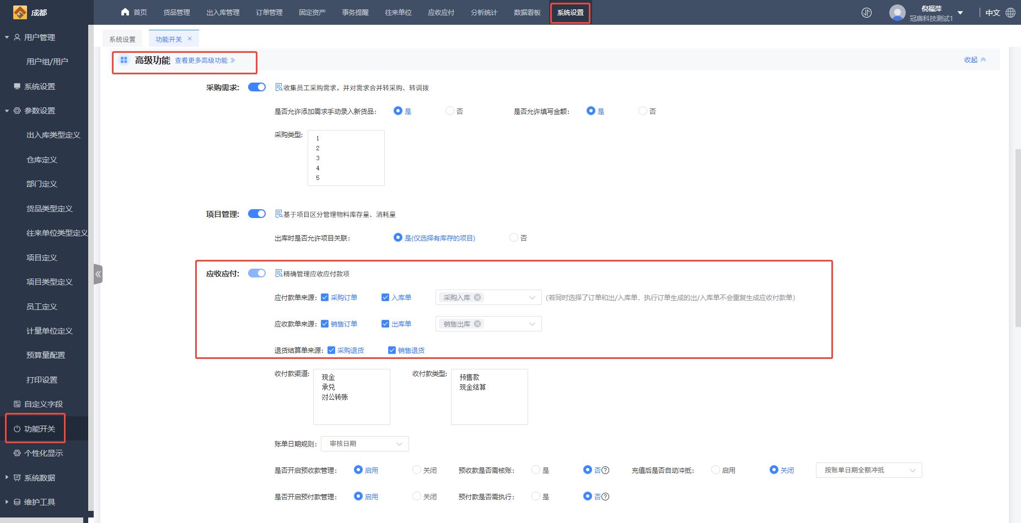Click the 高级功能 grid icon
Image resolution: width=1021 pixels, height=523 pixels.
pyautogui.click(x=124, y=60)
